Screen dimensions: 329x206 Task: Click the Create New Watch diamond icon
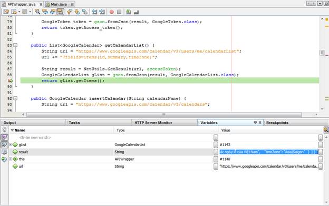point(4,160)
